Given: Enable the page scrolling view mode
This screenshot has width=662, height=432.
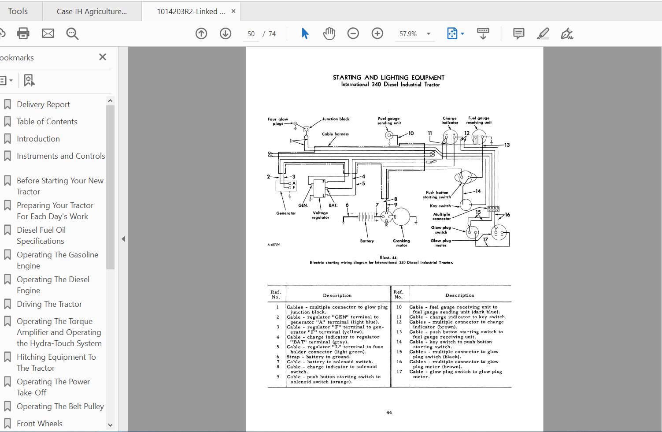Looking at the screenshot, I should coord(483,33).
